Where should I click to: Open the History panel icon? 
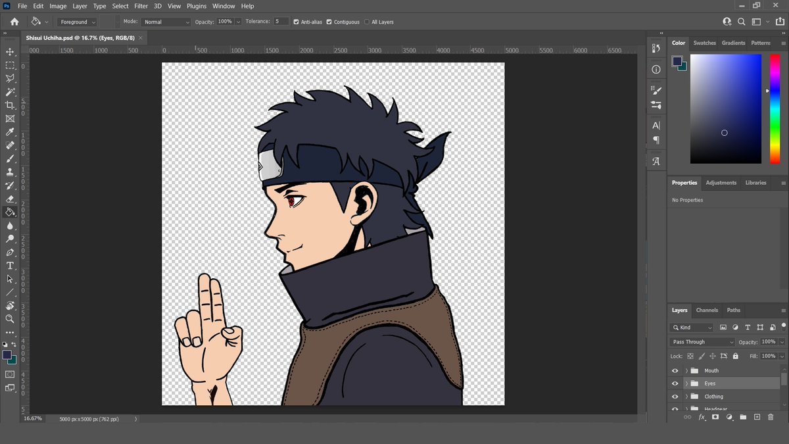point(656,48)
